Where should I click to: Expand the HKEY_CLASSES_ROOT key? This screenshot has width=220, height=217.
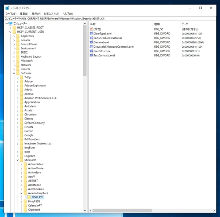[x=10, y=28]
